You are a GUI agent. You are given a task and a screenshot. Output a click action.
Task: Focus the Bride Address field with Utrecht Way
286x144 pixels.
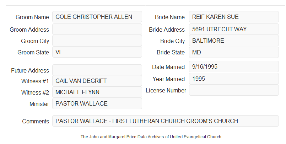[234, 29]
